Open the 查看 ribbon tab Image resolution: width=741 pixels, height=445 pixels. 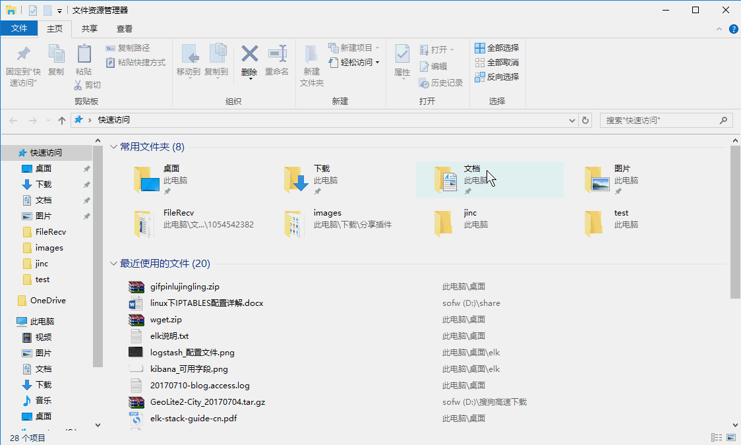[x=125, y=29]
